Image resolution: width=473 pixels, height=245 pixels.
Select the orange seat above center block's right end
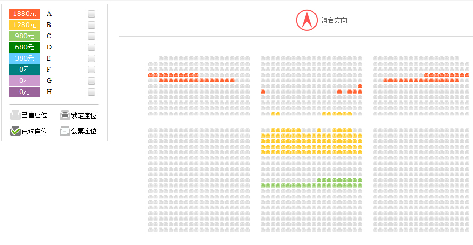(360, 86)
